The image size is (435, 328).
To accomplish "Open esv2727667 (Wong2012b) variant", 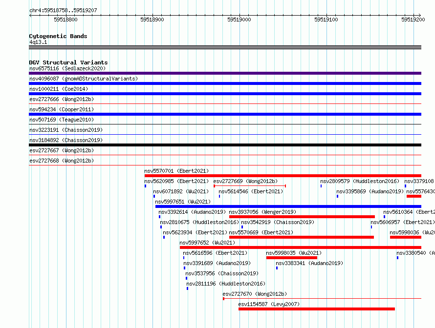I will [x=62, y=150].
